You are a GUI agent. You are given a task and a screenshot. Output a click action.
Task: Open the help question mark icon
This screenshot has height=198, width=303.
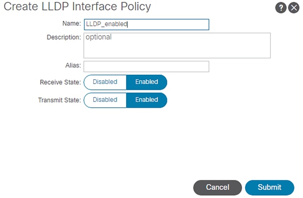tap(280, 8)
